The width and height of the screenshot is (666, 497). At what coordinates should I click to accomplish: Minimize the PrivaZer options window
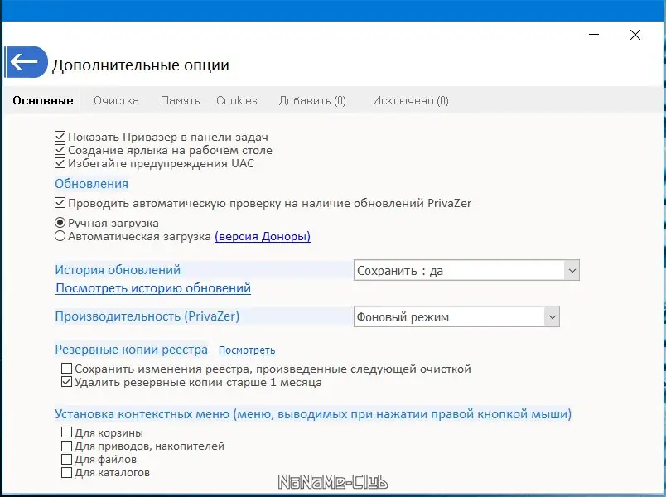click(594, 35)
